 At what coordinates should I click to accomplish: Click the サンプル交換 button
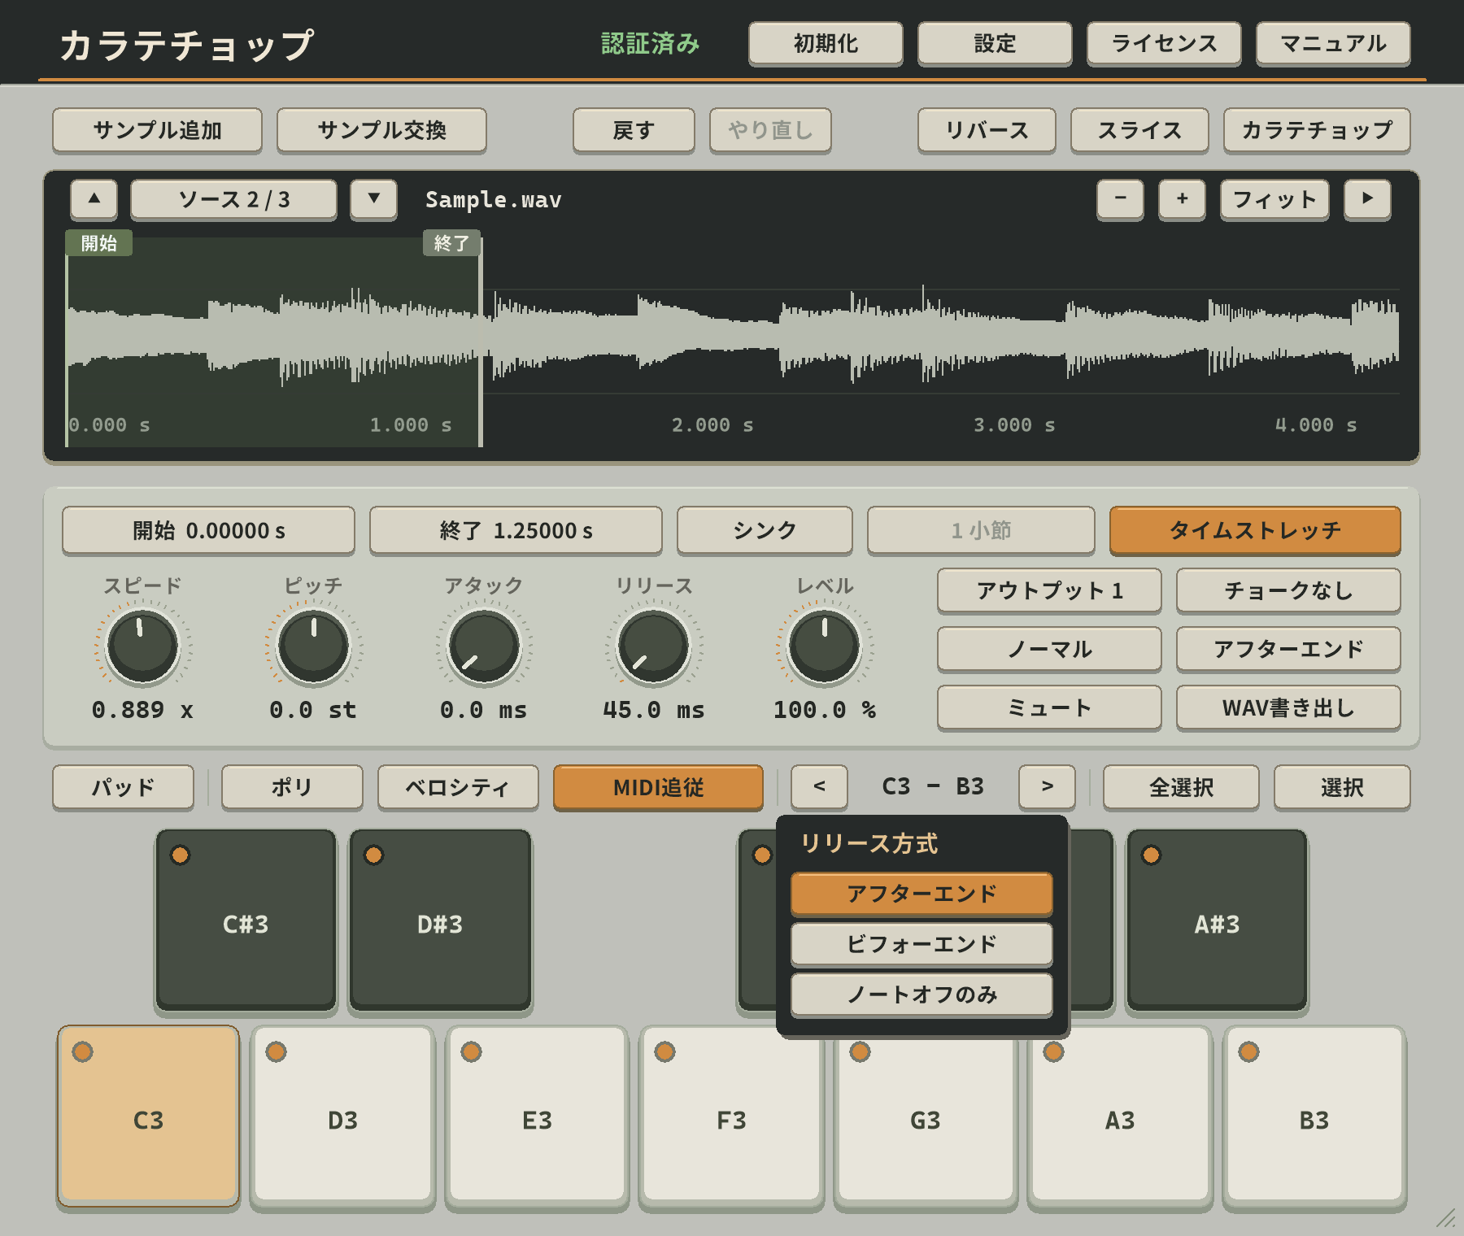click(x=381, y=130)
